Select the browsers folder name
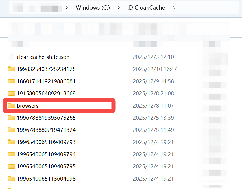The height and width of the screenshot is (189, 242). coord(28,106)
